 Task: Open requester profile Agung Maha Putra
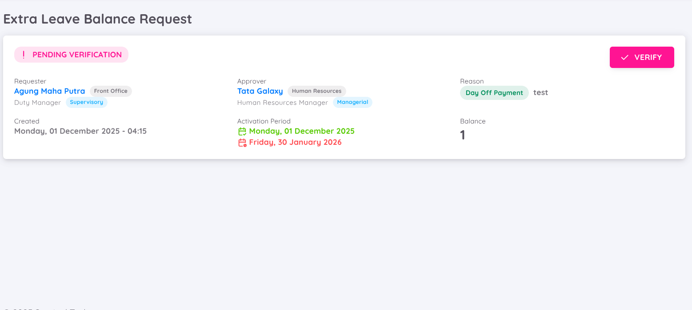point(49,91)
